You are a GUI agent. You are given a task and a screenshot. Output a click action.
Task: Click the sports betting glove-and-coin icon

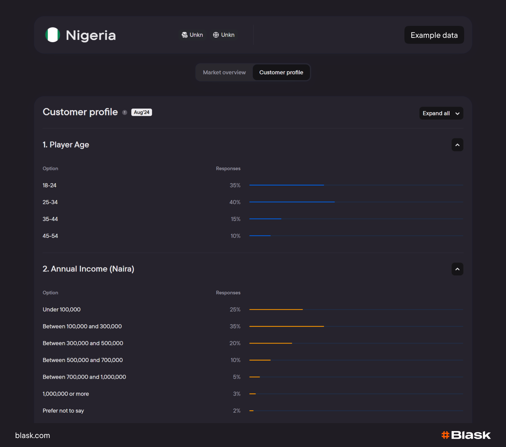[x=185, y=35]
